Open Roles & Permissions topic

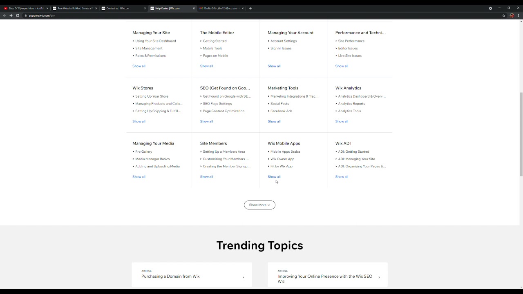pos(150,56)
